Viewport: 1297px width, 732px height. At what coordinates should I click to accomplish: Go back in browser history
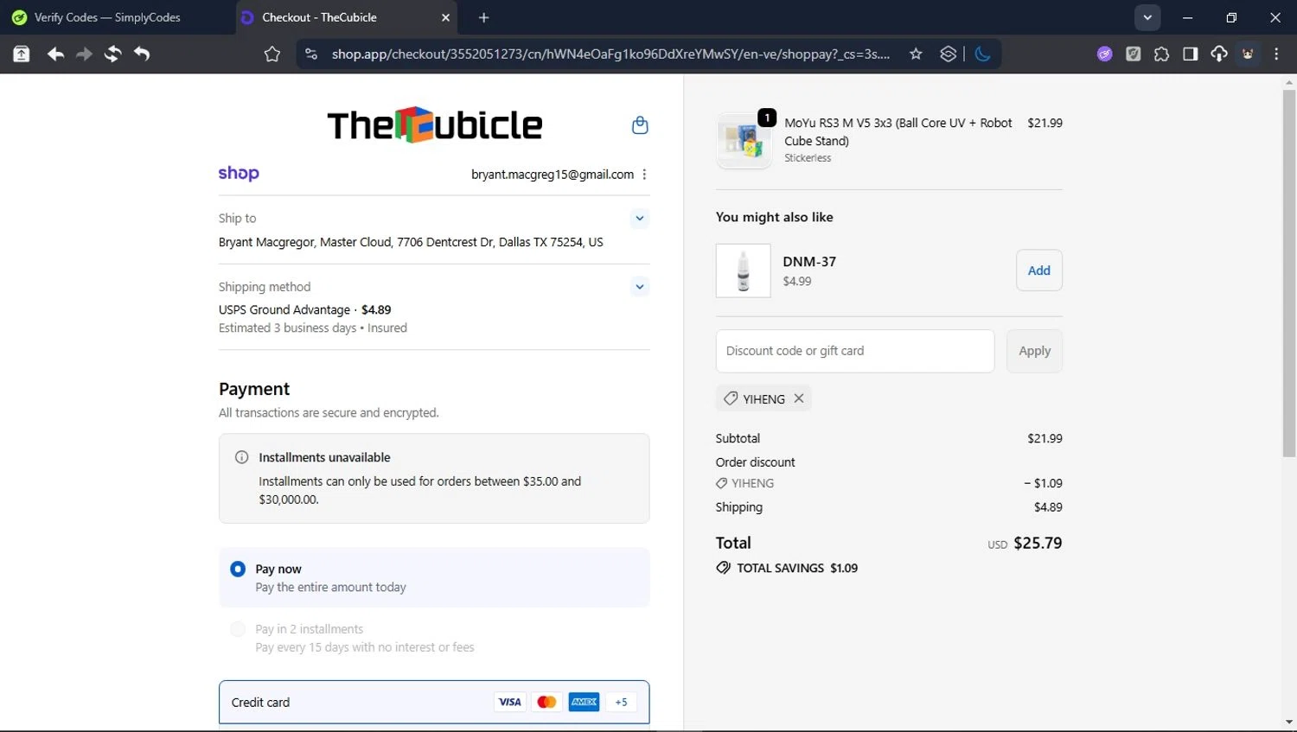coord(55,54)
